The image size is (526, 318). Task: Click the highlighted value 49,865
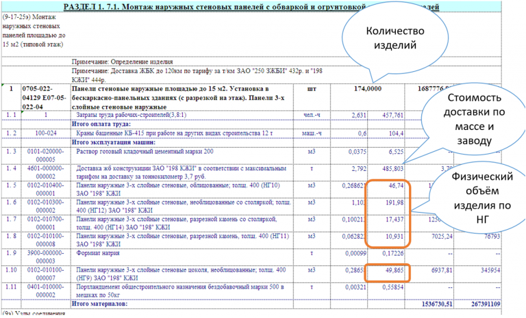coord(394,270)
